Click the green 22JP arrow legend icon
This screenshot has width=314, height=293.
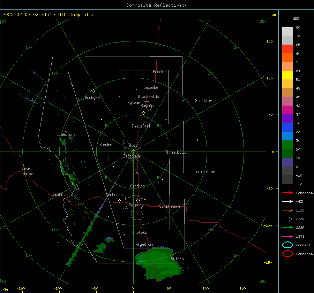pyautogui.click(x=287, y=228)
